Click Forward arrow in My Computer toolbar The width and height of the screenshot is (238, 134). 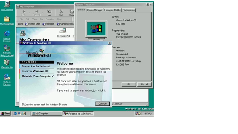[36, 13]
